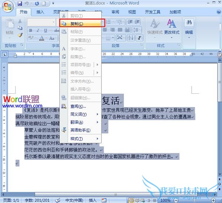Toggle Underline formatting
Screen dimensions: 222x203
pos(46,30)
